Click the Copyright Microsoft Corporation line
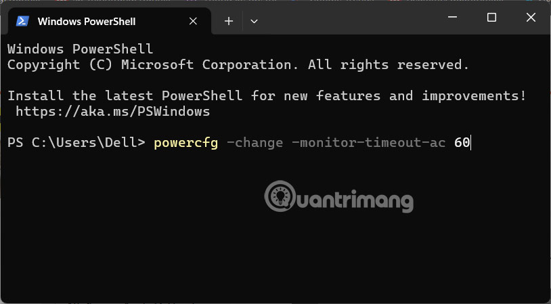Viewport: 551px width, 304px height. 237,65
